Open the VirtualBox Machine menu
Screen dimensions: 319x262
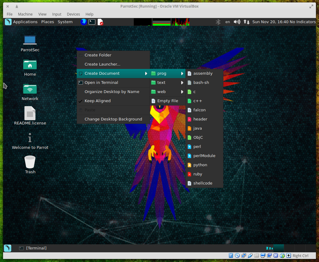25,14
